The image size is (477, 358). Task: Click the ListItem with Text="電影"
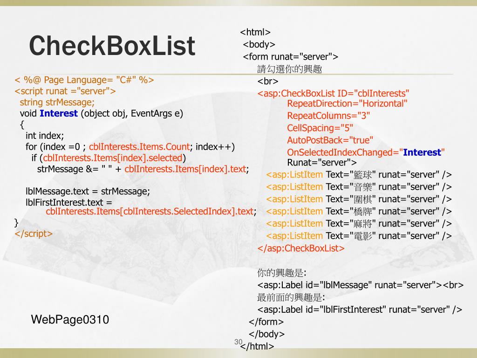[359, 235]
